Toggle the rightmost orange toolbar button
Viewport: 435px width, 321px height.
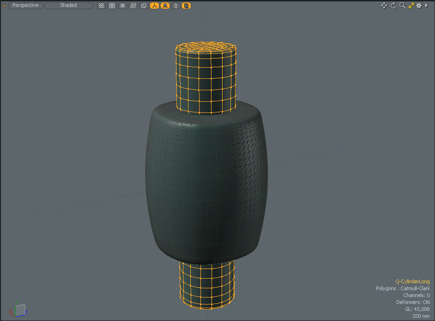click(x=186, y=6)
